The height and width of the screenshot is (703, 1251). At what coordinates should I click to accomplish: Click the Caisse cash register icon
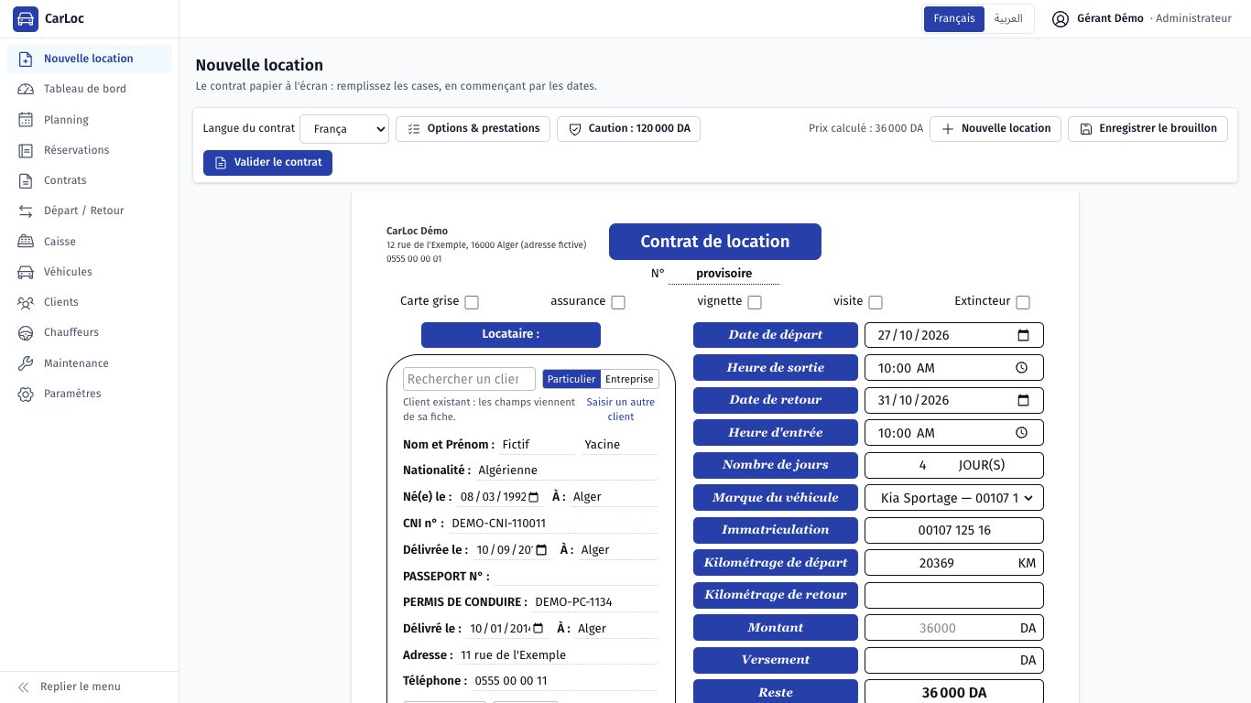point(26,242)
